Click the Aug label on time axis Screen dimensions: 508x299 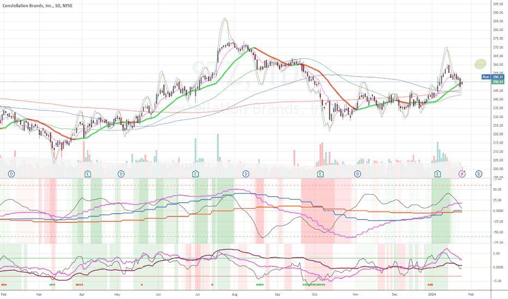point(235,295)
